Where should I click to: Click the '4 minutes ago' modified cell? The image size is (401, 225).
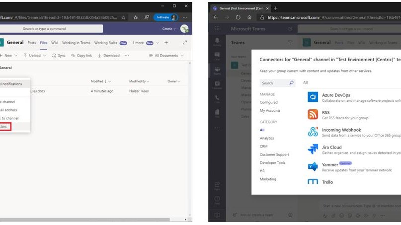click(x=102, y=91)
